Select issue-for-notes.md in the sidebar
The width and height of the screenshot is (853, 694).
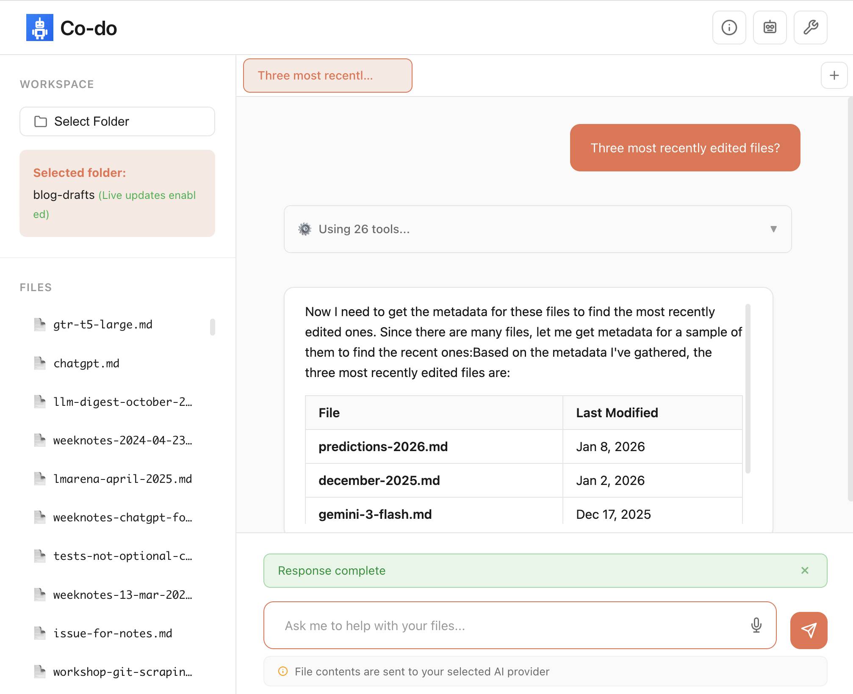coord(113,633)
